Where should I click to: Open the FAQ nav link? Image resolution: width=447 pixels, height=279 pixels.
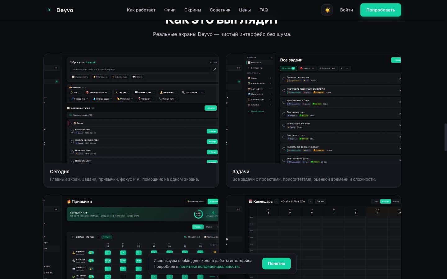[264, 10]
